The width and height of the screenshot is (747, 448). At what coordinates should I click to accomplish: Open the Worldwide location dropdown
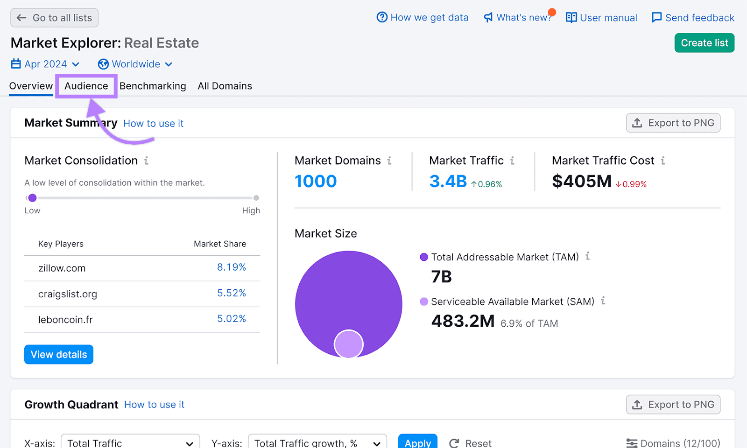(x=136, y=64)
